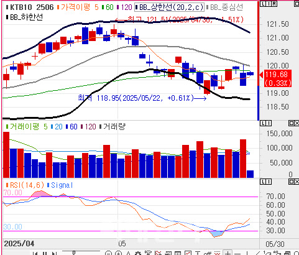Maximize the volume chart panel
The image size is (299, 255).
point(291,123)
